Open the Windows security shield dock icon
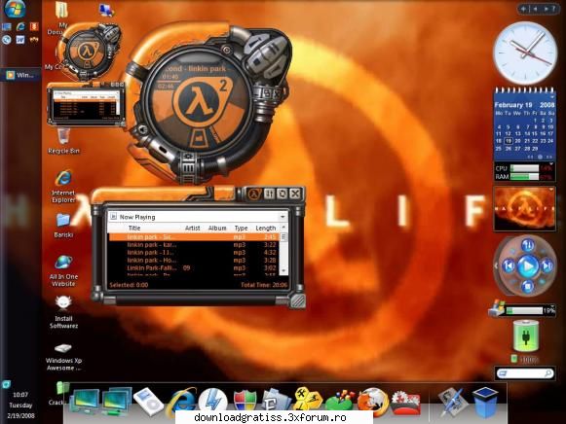 245,402
